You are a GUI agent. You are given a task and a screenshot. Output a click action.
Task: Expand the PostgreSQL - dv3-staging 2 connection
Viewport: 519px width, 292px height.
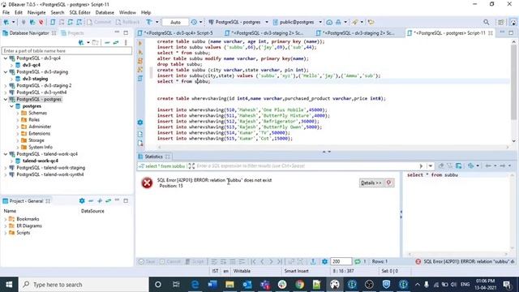pyautogui.click(x=6, y=86)
